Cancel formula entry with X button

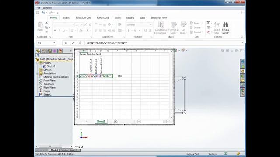[66, 43]
